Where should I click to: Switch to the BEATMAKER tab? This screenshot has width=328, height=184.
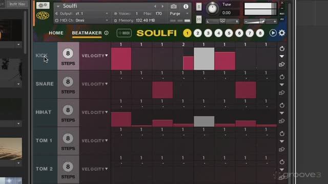pos(87,33)
